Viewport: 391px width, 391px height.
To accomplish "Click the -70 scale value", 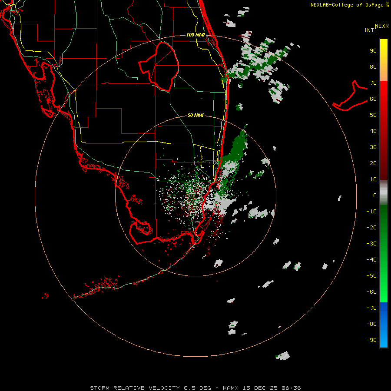I will pyautogui.click(x=371, y=308).
